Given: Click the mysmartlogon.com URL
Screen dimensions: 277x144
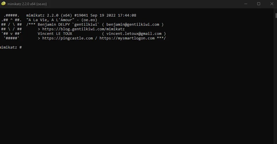Looking at the screenshot, I should tap(127, 38).
